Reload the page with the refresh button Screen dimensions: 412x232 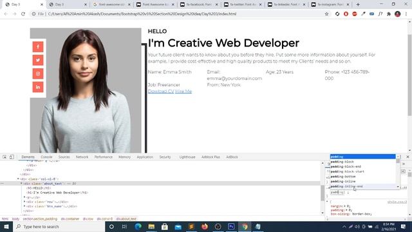[x=23, y=14]
